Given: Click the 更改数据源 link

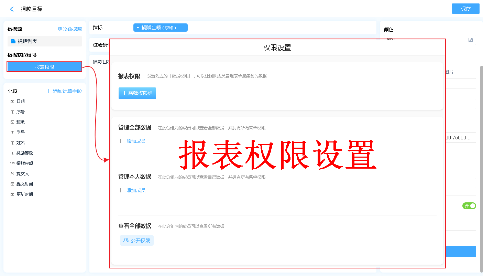Looking at the screenshot, I should point(70,30).
